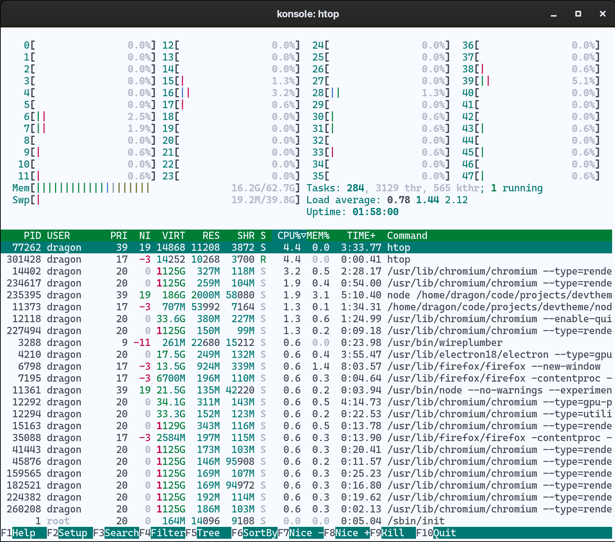
Task: Switch to F5 Tree view
Action: click(x=208, y=533)
